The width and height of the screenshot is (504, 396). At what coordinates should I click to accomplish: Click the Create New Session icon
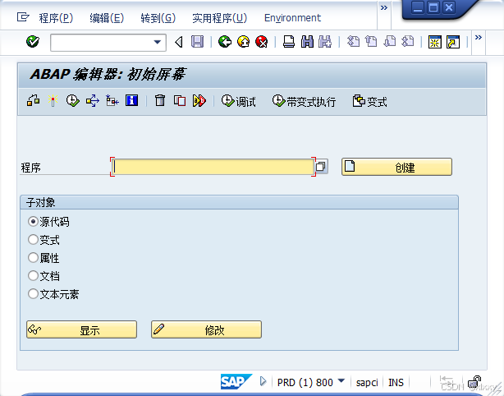tap(434, 42)
